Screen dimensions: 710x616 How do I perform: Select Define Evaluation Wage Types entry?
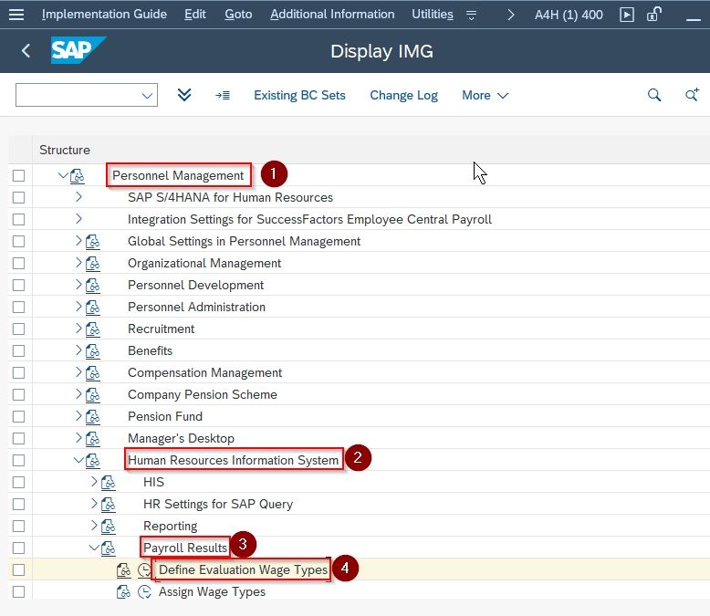point(243,569)
